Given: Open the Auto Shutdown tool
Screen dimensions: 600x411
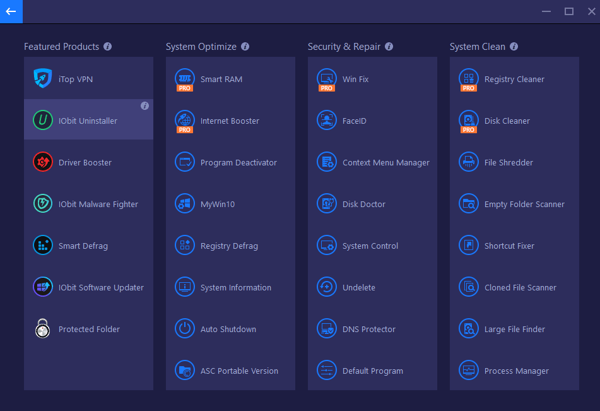Looking at the screenshot, I should pyautogui.click(x=228, y=329).
